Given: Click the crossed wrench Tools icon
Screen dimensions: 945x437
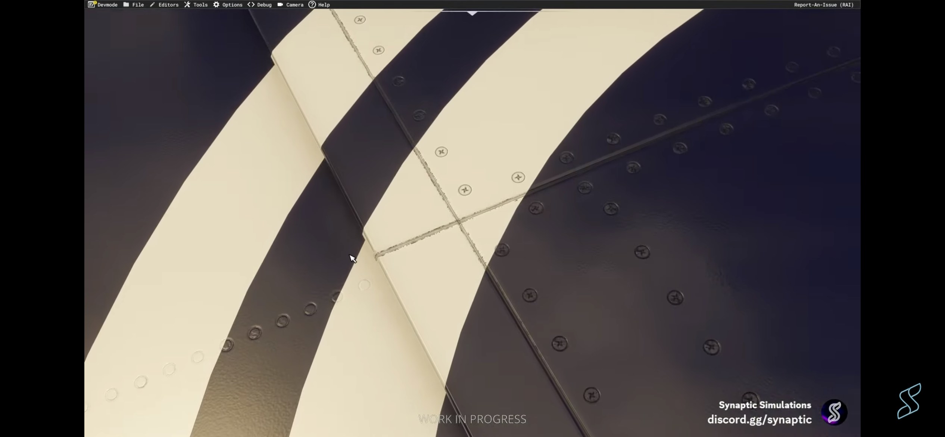Looking at the screenshot, I should point(187,4).
